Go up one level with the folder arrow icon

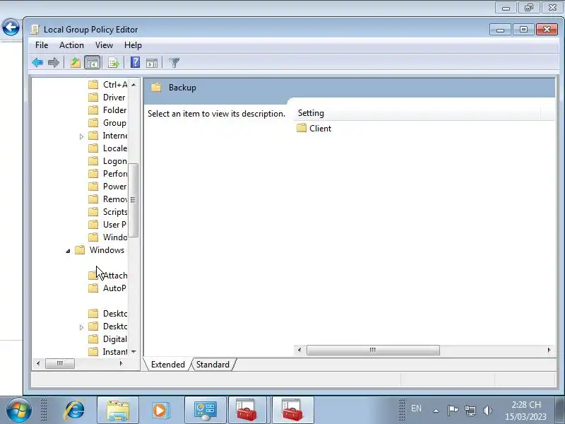pos(76,63)
